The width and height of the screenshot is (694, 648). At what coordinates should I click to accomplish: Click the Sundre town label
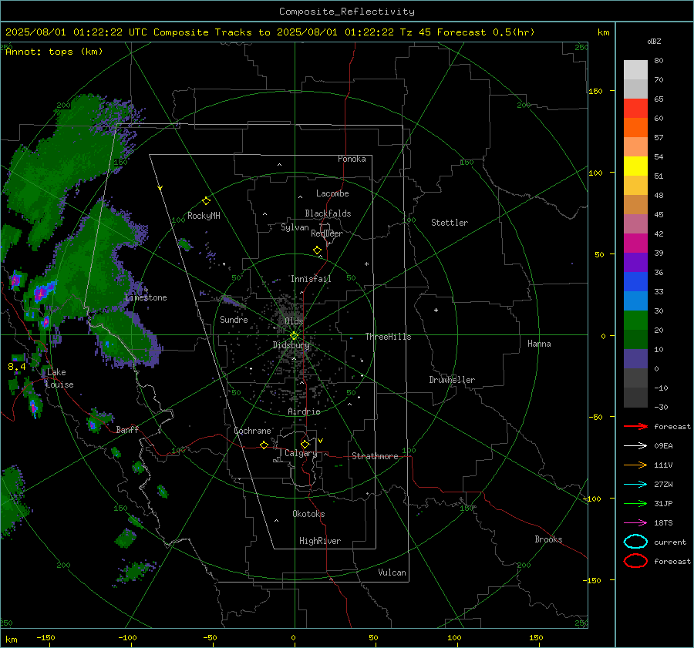(x=234, y=319)
